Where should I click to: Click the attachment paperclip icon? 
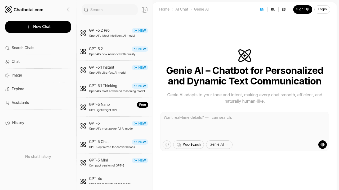[x=167, y=145]
